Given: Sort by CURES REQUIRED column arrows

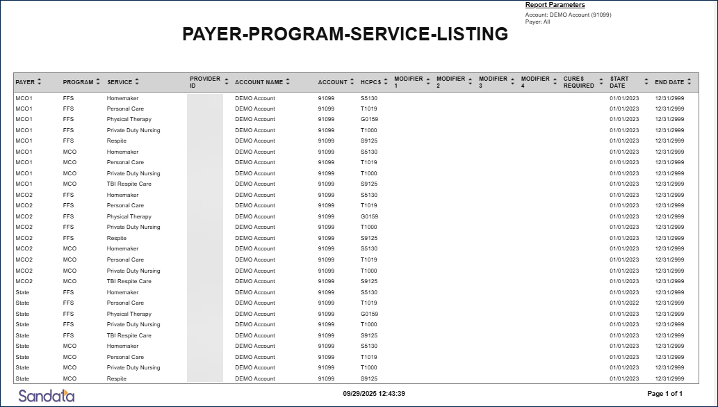Looking at the screenshot, I should 601,82.
